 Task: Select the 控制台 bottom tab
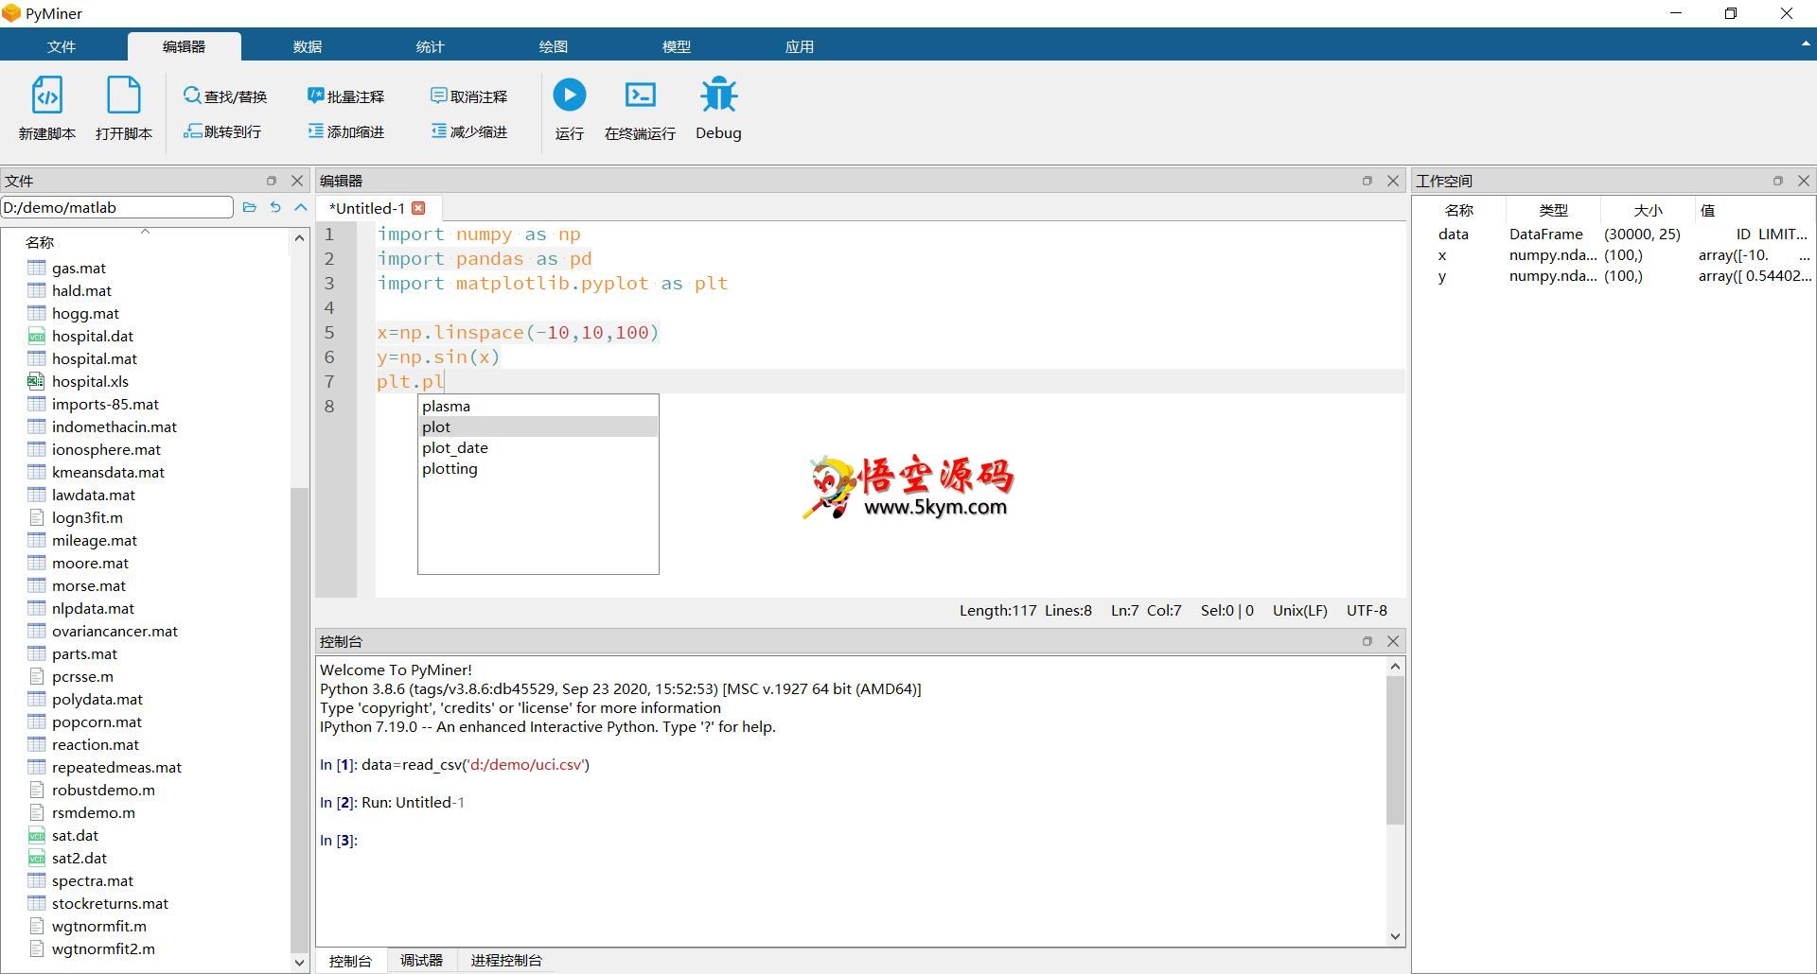point(350,960)
